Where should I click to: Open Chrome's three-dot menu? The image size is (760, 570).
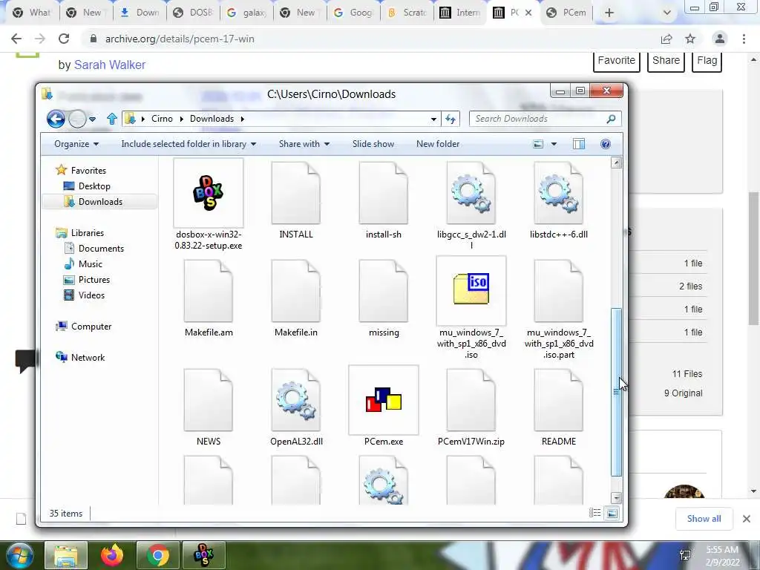744,39
